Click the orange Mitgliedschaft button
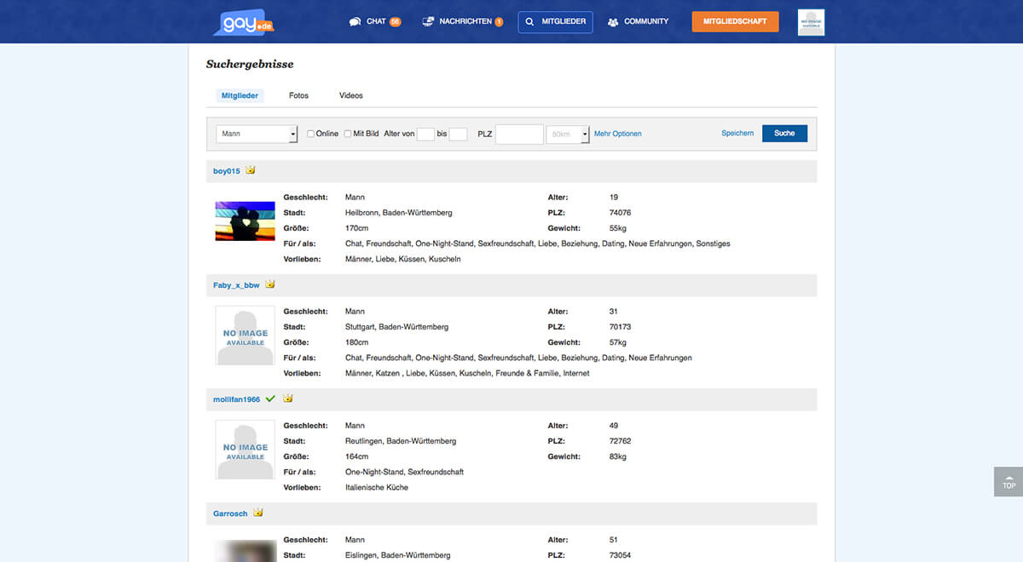 click(735, 21)
